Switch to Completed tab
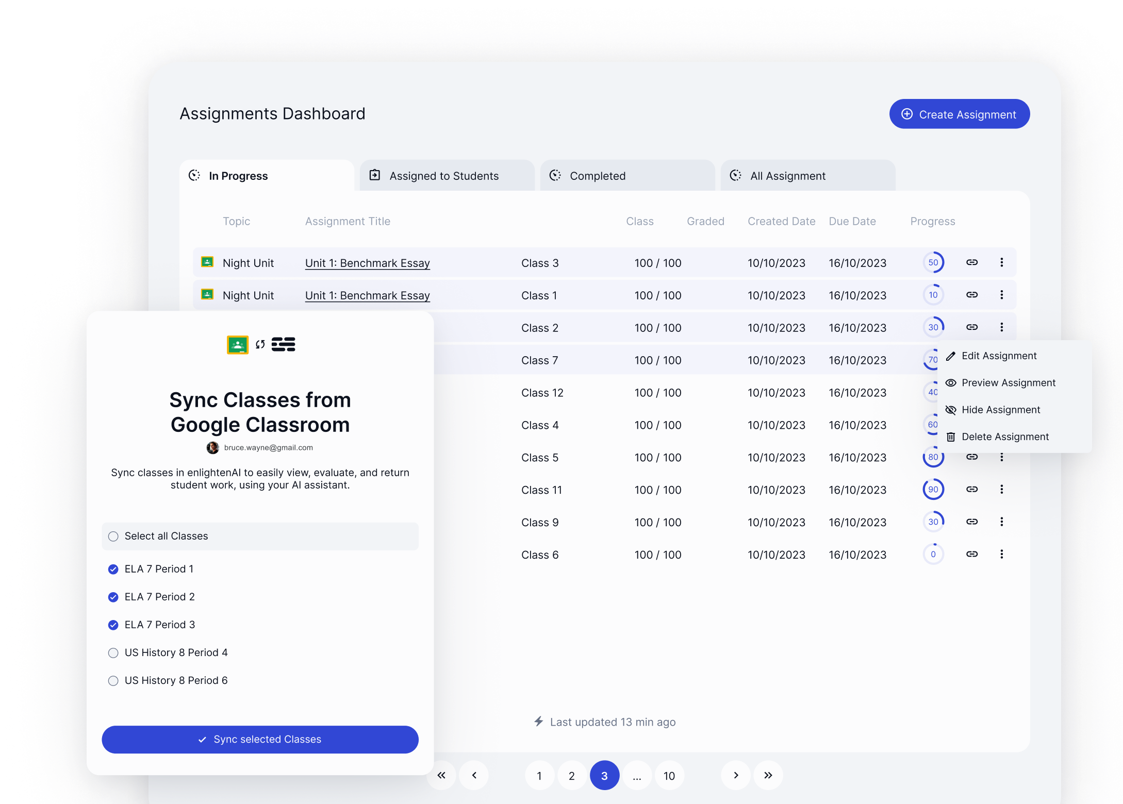 coord(627,176)
